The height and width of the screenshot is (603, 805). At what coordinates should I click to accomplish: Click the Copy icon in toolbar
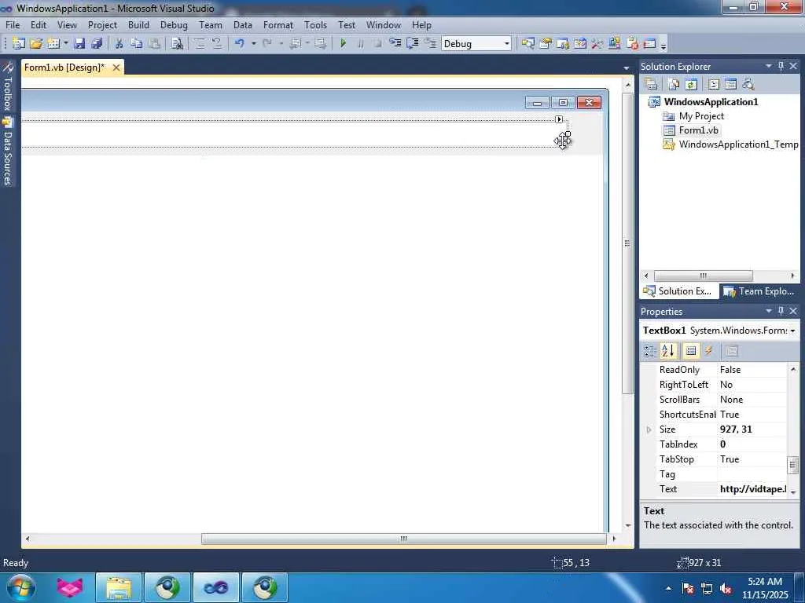click(x=136, y=44)
